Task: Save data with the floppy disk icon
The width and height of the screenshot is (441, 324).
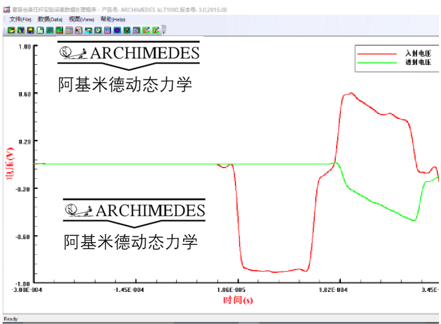Action: click(31, 30)
